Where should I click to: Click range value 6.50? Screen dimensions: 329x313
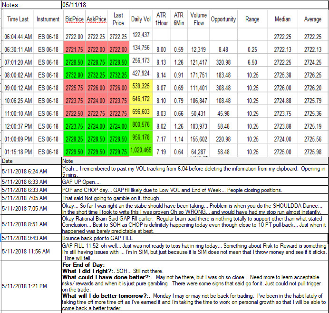click(x=252, y=62)
